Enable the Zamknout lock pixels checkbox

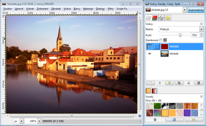pyautogui.click(x=161, y=40)
